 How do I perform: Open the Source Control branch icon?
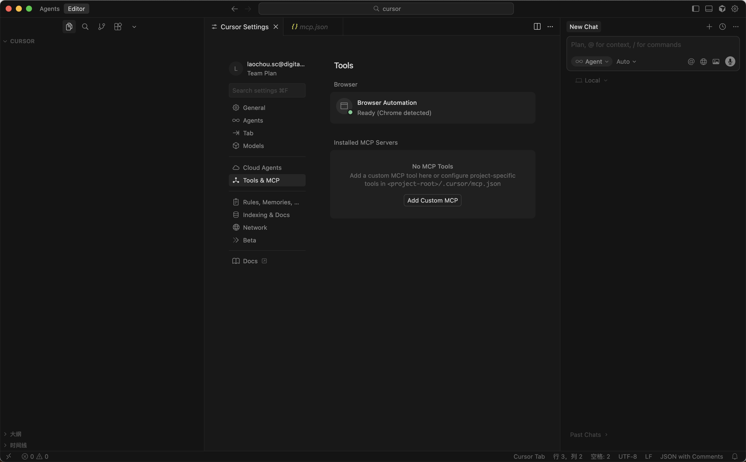[102, 27]
